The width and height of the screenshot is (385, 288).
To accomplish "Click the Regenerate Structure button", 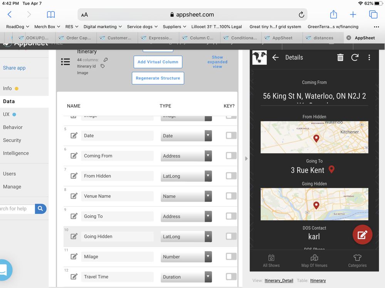I will coord(158,78).
